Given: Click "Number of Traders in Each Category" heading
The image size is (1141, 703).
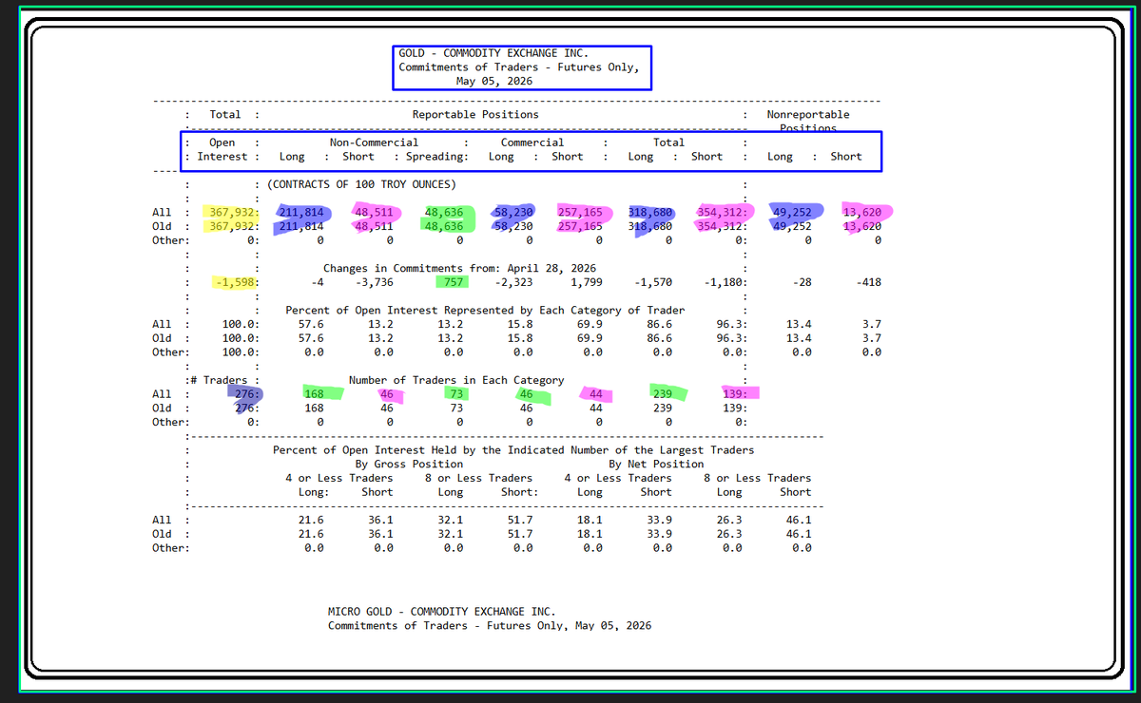Looking at the screenshot, I should 456,380.
